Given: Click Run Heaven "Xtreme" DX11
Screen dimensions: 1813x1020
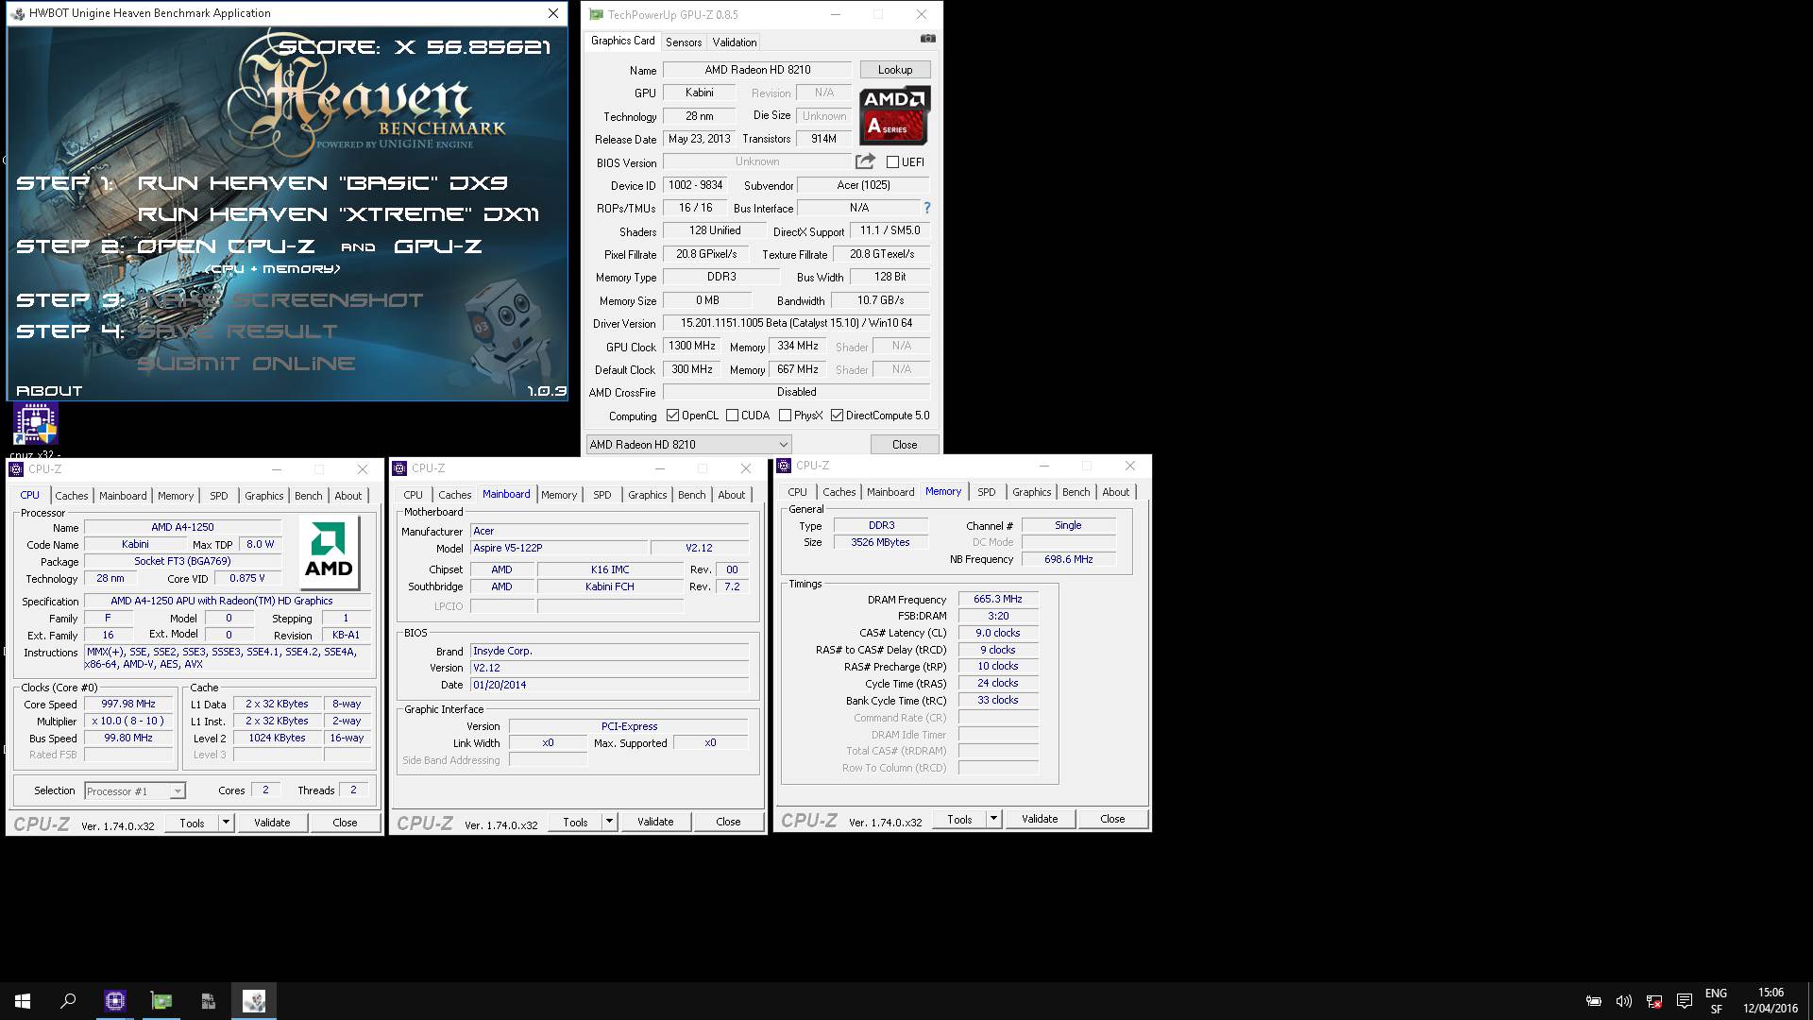Looking at the screenshot, I should point(338,214).
